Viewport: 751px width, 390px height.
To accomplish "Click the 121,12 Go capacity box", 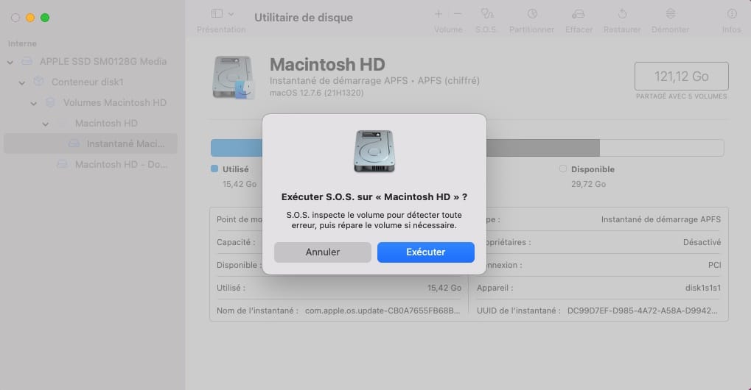I will tap(681, 77).
